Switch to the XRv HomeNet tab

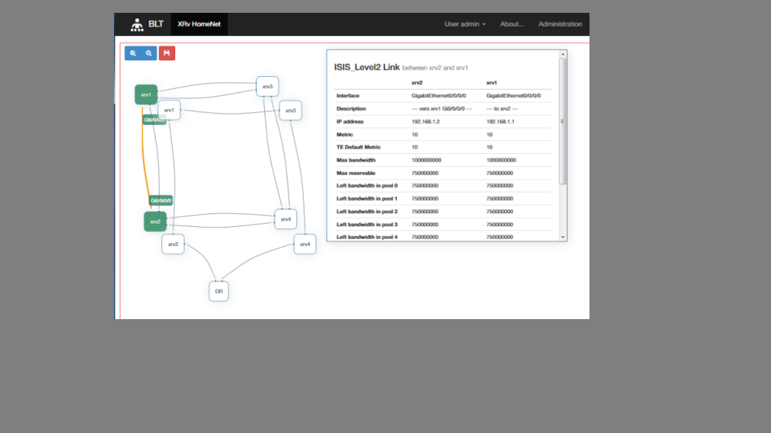click(199, 24)
